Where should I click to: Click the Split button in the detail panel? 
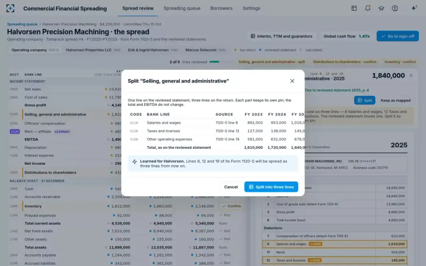(x=365, y=100)
